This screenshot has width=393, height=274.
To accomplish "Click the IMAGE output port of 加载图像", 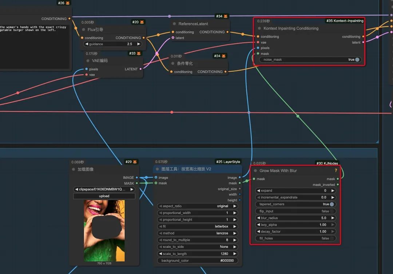I will coord(137,178).
